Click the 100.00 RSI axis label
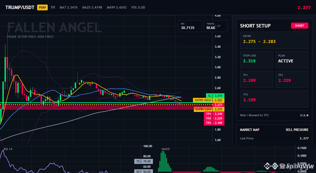Viewport: 316px width, 173px height. (148, 146)
